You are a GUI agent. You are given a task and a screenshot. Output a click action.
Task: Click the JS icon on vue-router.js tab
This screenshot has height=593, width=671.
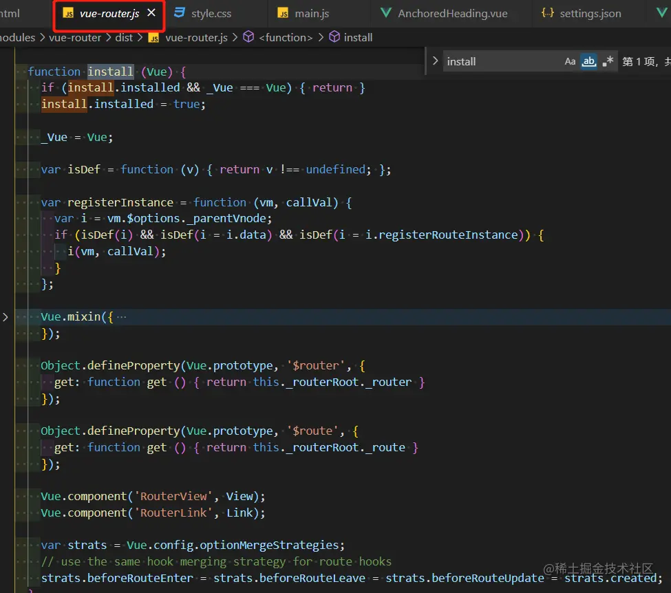pos(68,13)
